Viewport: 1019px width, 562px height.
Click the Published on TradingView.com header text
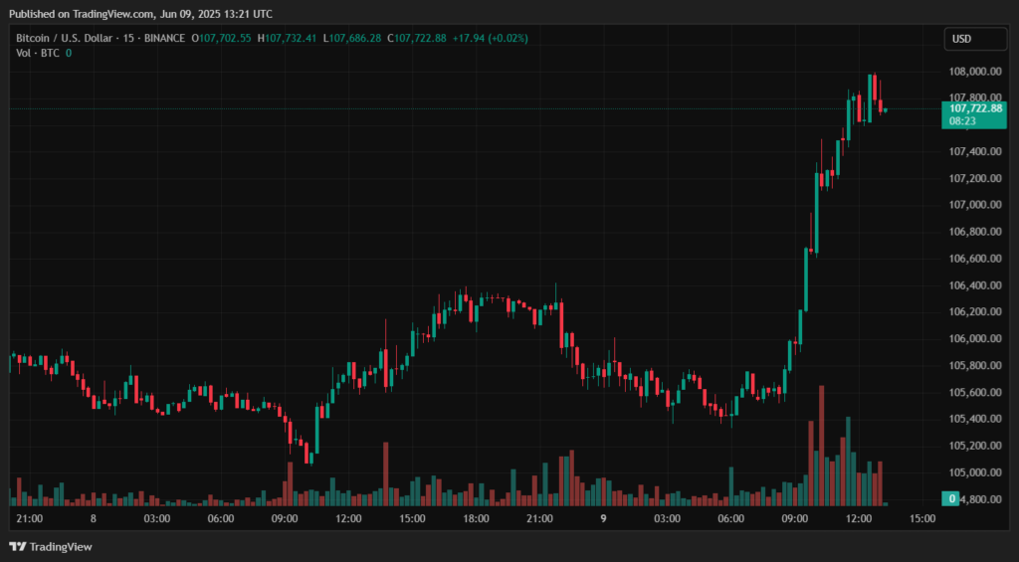pyautogui.click(x=144, y=14)
